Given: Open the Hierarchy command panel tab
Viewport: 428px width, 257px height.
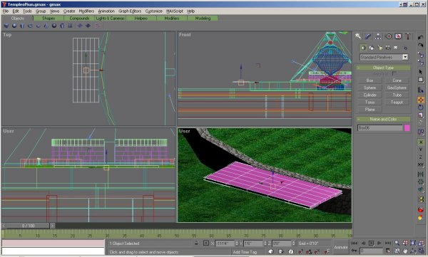Looking at the screenshot, I should (x=378, y=36).
